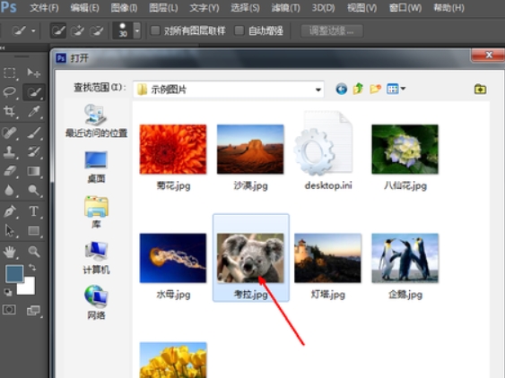
Task: Open the 文字(Y) menu
Action: 205,8
